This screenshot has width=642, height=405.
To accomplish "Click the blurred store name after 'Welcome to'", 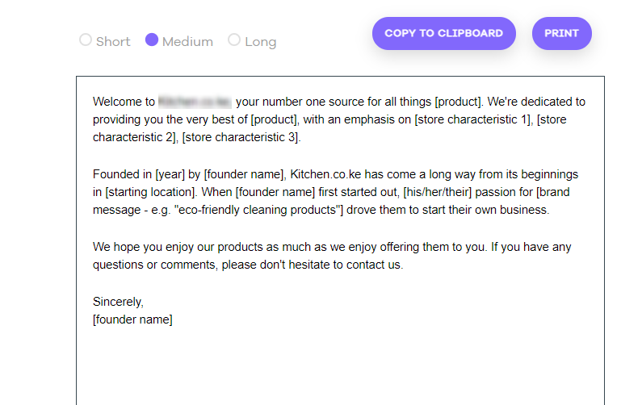I will coord(195,102).
